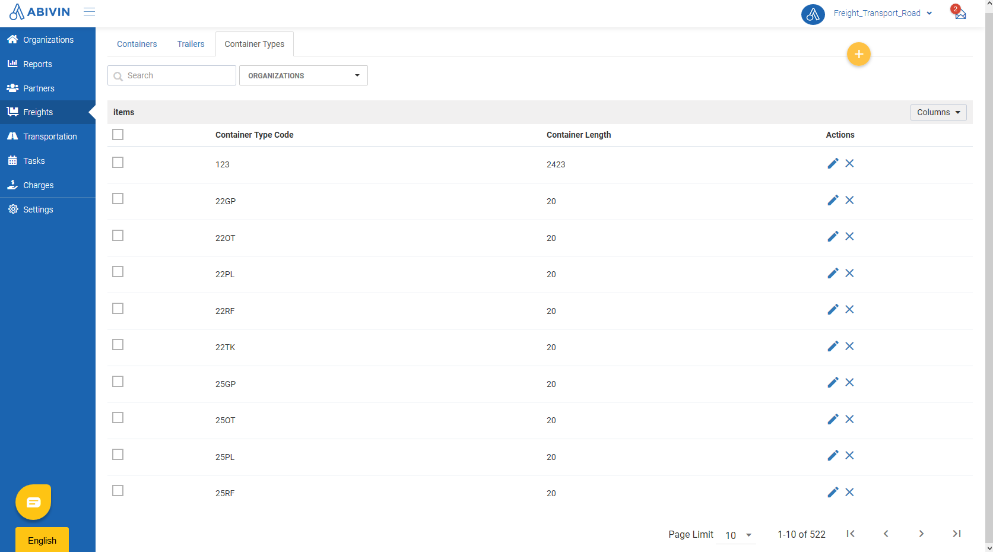Open Charges in the sidebar
The image size is (993, 552).
click(x=47, y=185)
